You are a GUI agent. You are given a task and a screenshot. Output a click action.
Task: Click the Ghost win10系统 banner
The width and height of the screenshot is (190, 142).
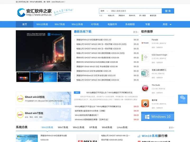coord(44,98)
